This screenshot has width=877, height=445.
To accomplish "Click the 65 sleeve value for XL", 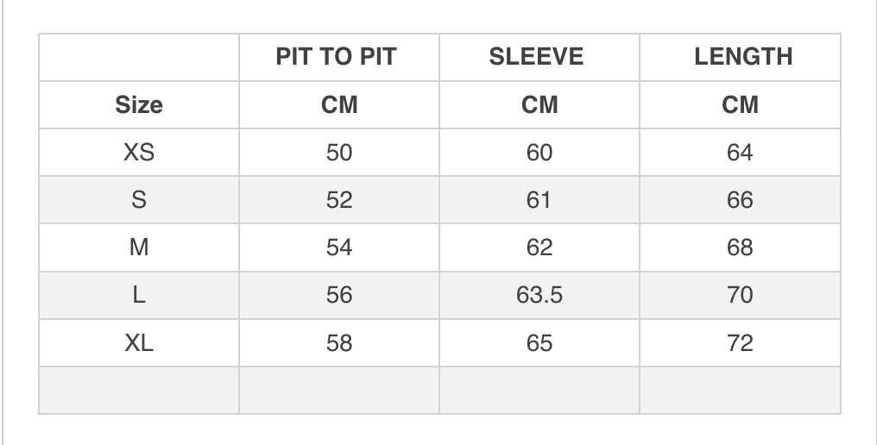I will (x=539, y=342).
